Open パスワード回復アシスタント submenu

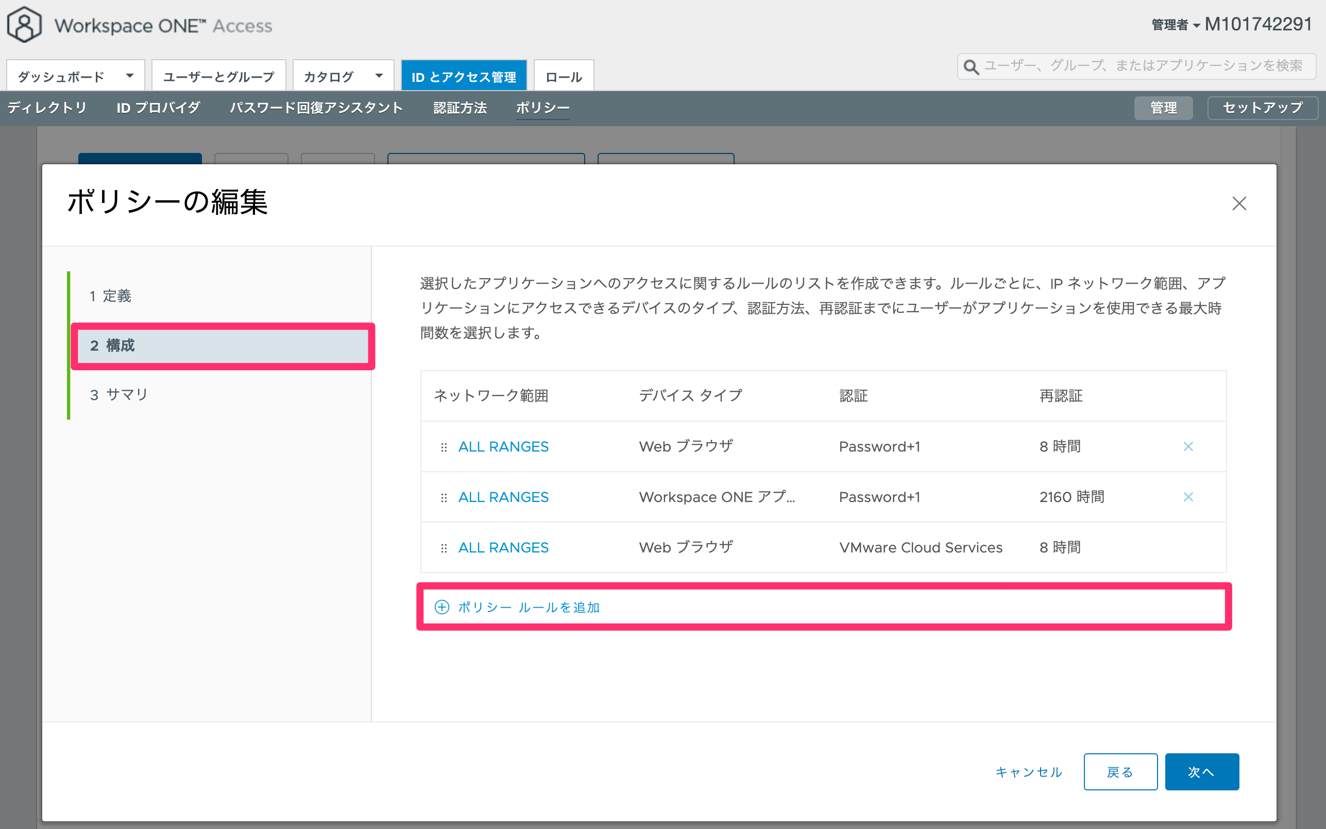(x=316, y=108)
